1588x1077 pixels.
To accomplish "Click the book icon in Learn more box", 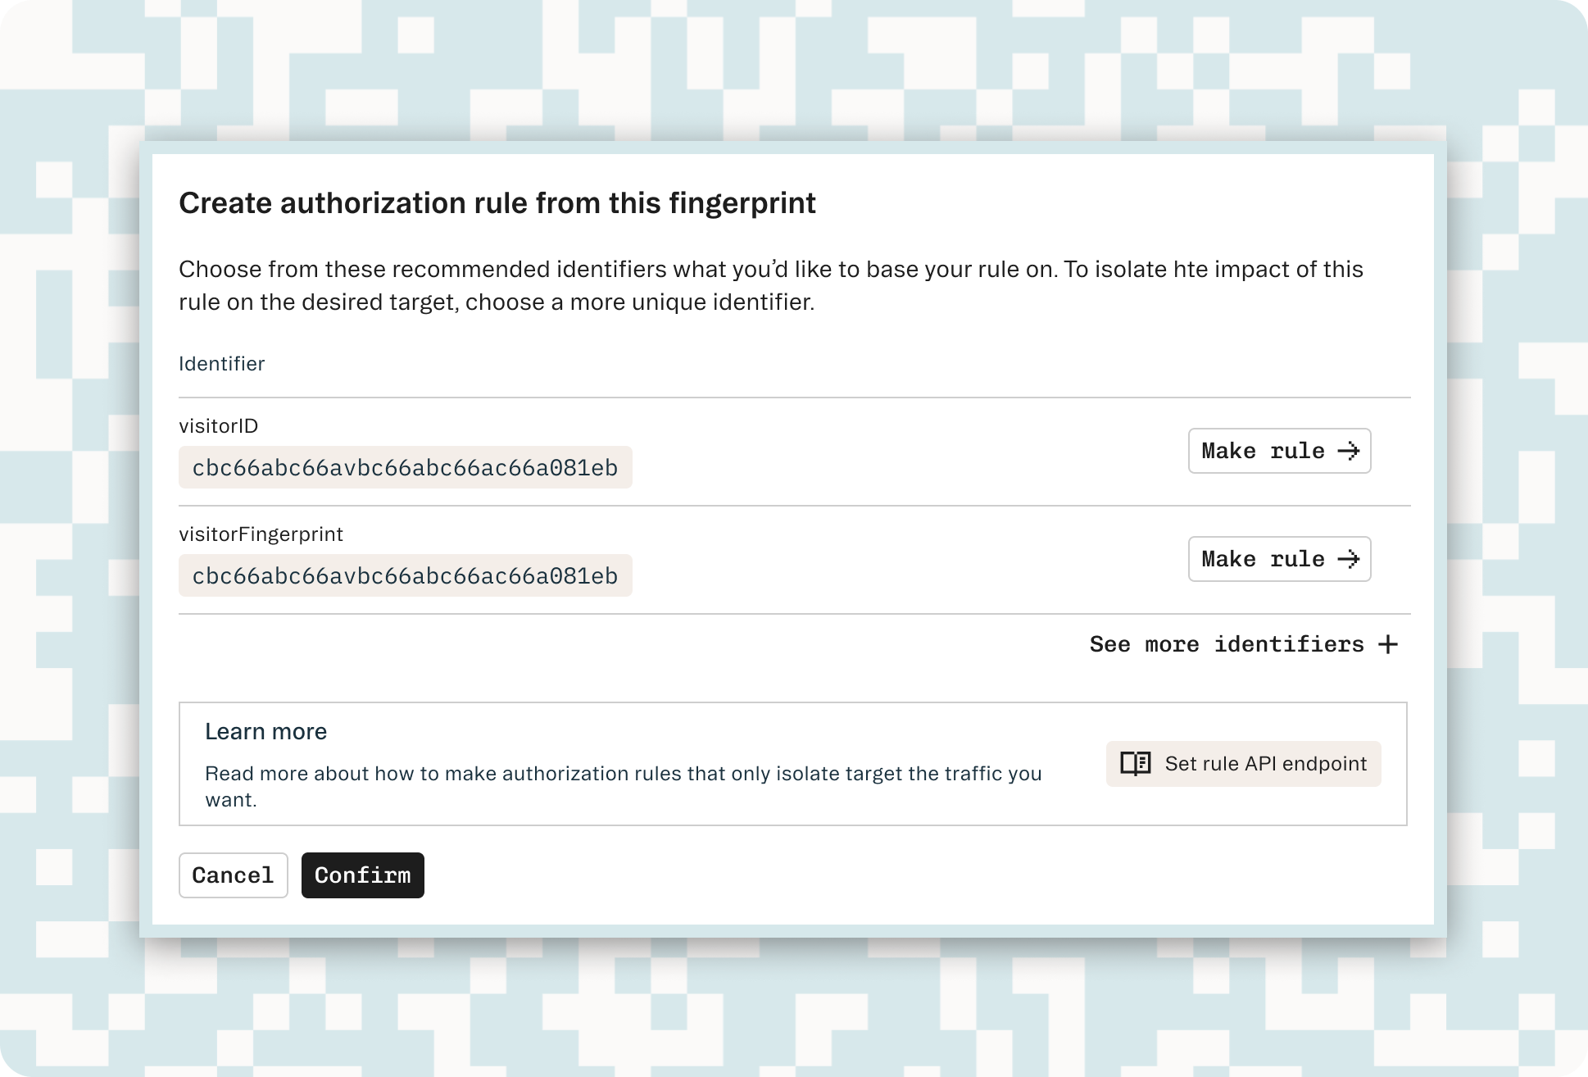I will (1136, 764).
